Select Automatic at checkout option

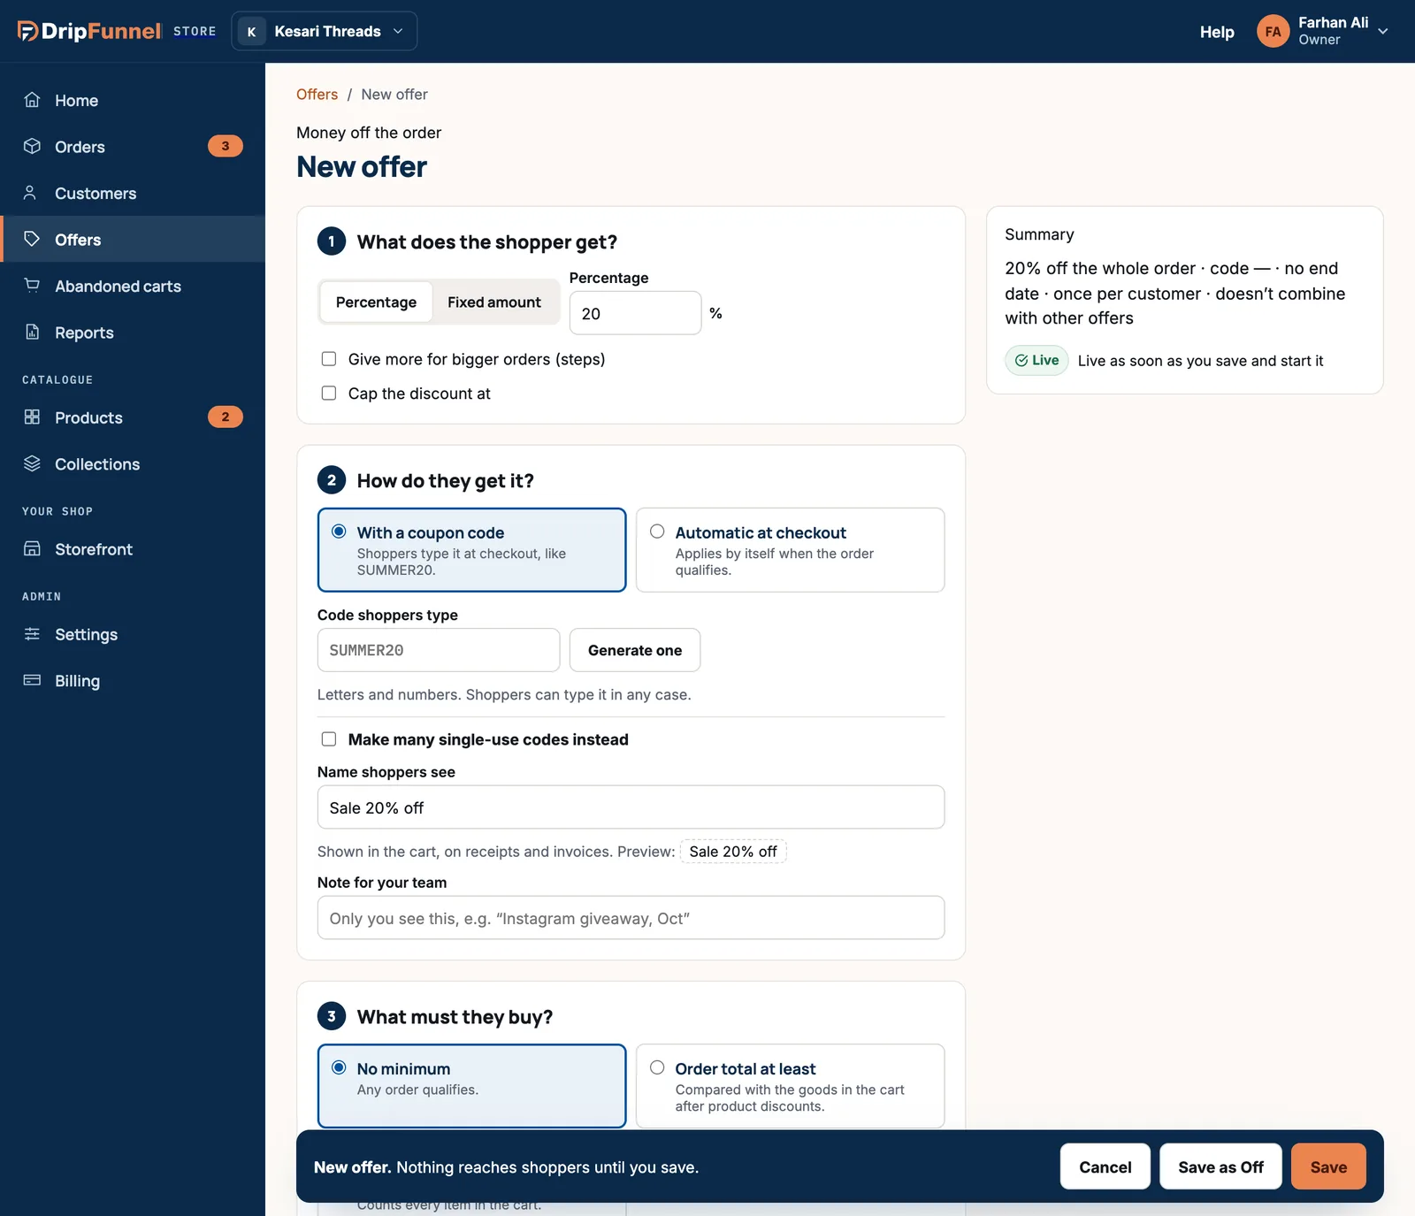coord(790,549)
